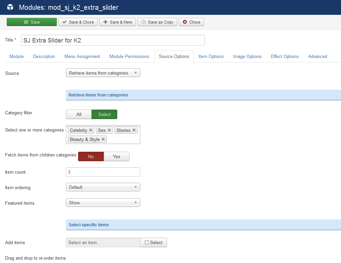
Task: Click the Retrieve items from categories heading
Action: tap(98, 95)
